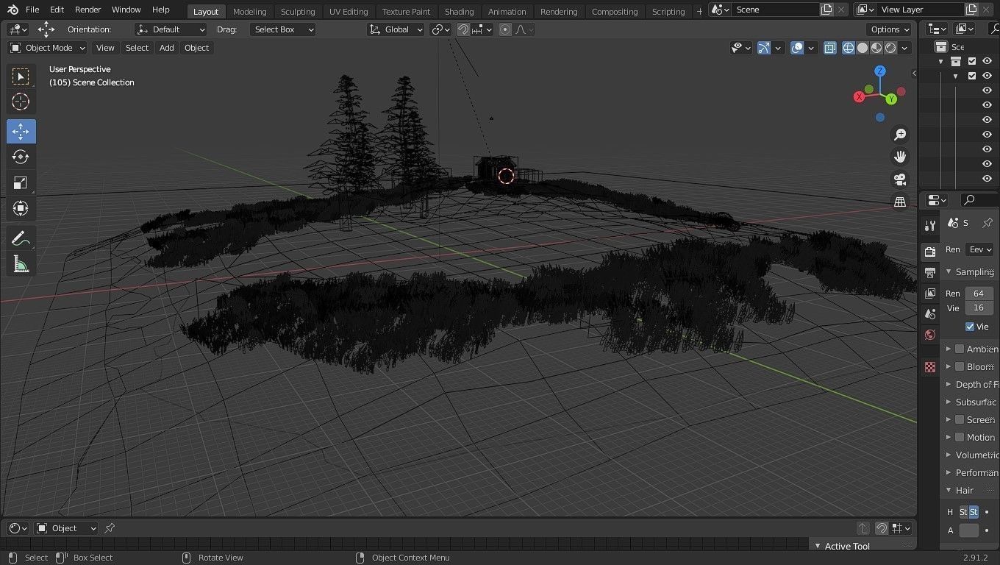The width and height of the screenshot is (1000, 565).
Task: Select the Scale tool
Action: pos(21,182)
